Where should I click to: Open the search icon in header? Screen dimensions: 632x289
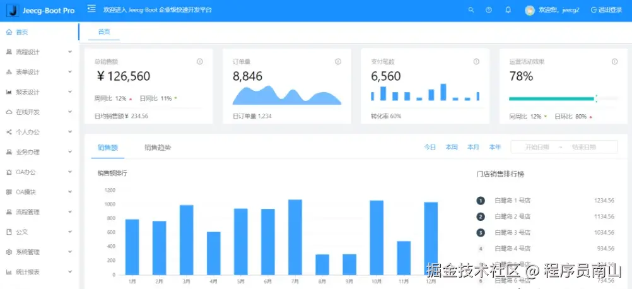[471, 10]
